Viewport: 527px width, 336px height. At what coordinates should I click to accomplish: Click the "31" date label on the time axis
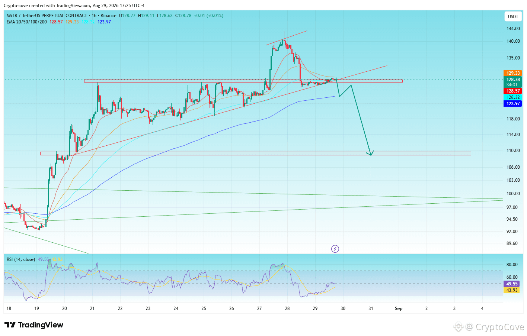371,308
